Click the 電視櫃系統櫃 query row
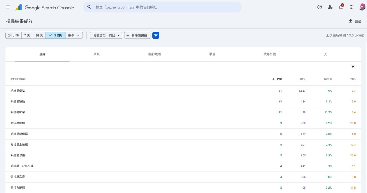 tap(183, 145)
